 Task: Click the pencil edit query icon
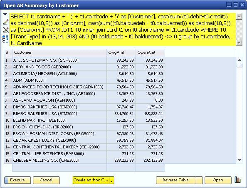pos(6,22)
